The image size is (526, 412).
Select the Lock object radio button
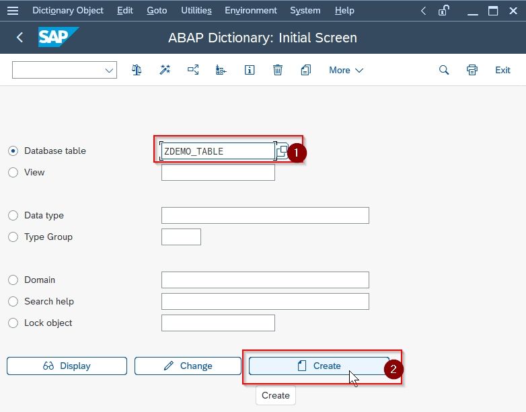(13, 323)
